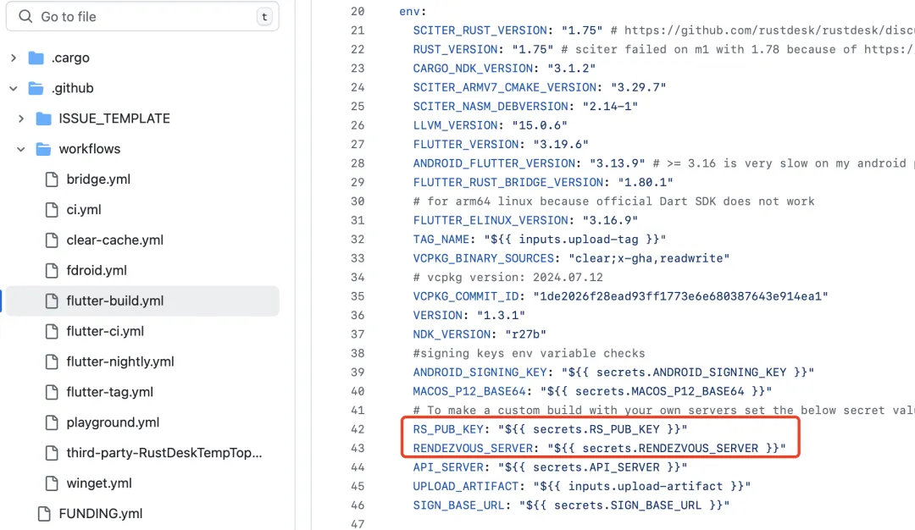This screenshot has width=915, height=530.
Task: Click the search magnifier icon in Go to file
Action: point(26,17)
